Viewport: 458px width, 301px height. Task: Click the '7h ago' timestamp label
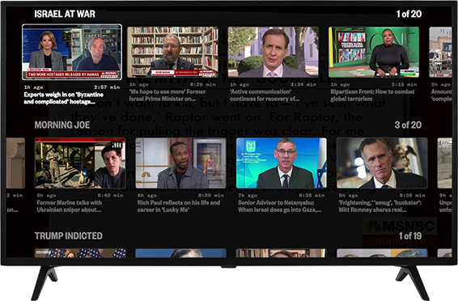[x=248, y=195]
